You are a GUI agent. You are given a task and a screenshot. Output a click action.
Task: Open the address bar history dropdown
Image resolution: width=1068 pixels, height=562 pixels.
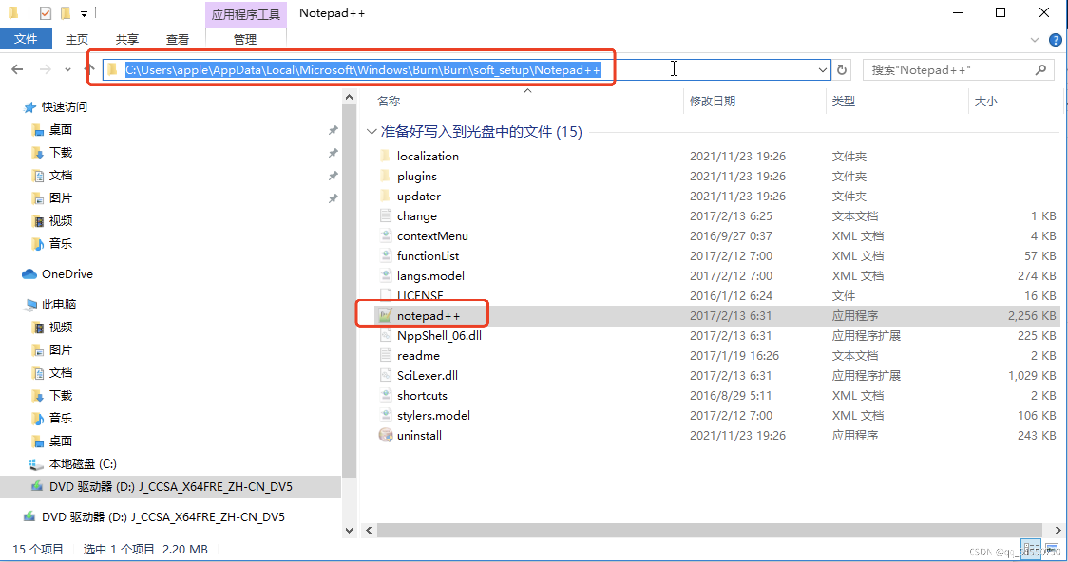click(x=822, y=70)
